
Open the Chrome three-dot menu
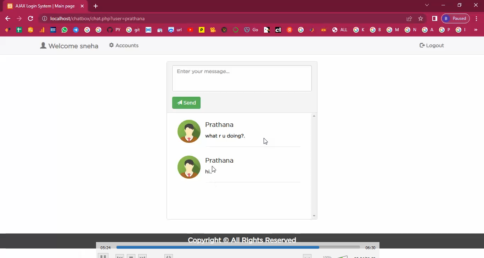point(477,18)
